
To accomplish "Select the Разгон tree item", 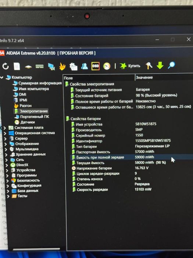I will pos(25,106).
